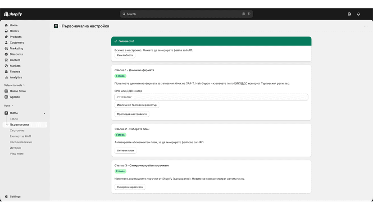This screenshot has height=210, width=373.
Task: Select Първи стъпки menu item
Action: click(25, 125)
